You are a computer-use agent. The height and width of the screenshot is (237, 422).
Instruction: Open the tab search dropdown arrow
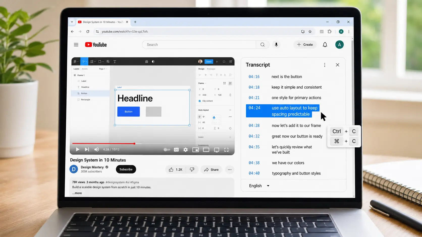pos(72,22)
